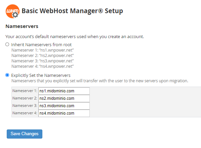Click the 'Nameserver 4:' field label
This screenshot has width=201, height=148.
pyautogui.click(x=25, y=113)
